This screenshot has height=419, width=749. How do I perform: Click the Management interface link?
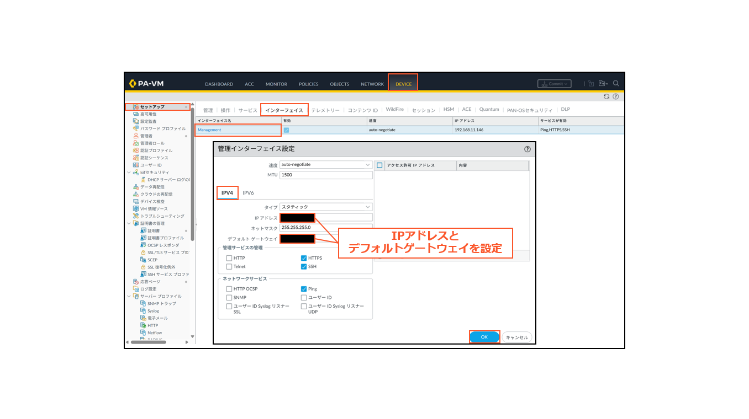tap(210, 130)
